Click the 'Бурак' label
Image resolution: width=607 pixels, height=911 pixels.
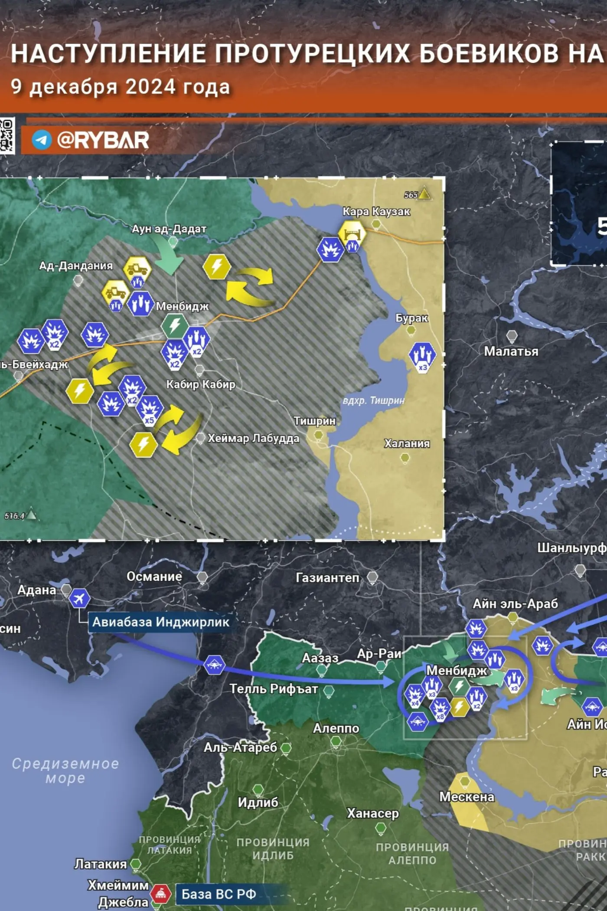coord(411,318)
